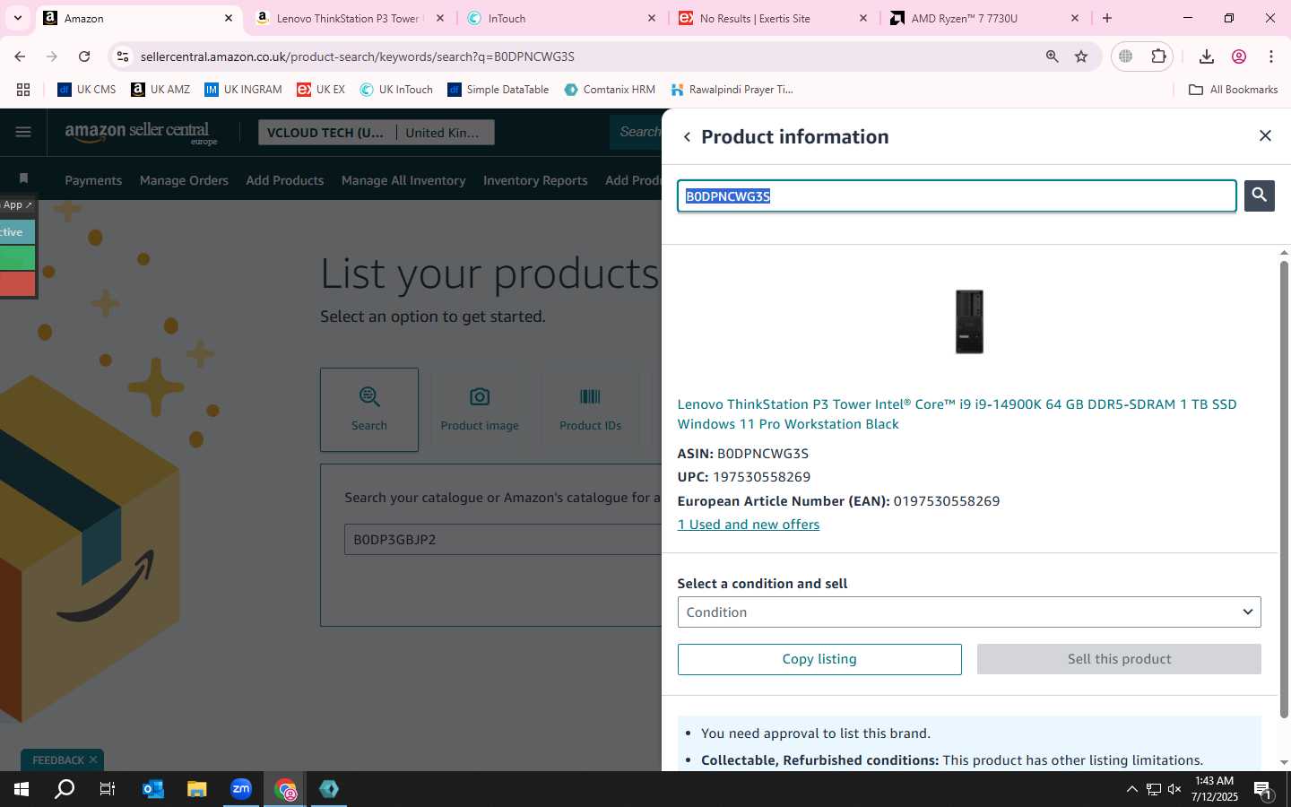This screenshot has height=807, width=1291.
Task: Click the Amazon Seller Central logo
Action: coord(141,133)
